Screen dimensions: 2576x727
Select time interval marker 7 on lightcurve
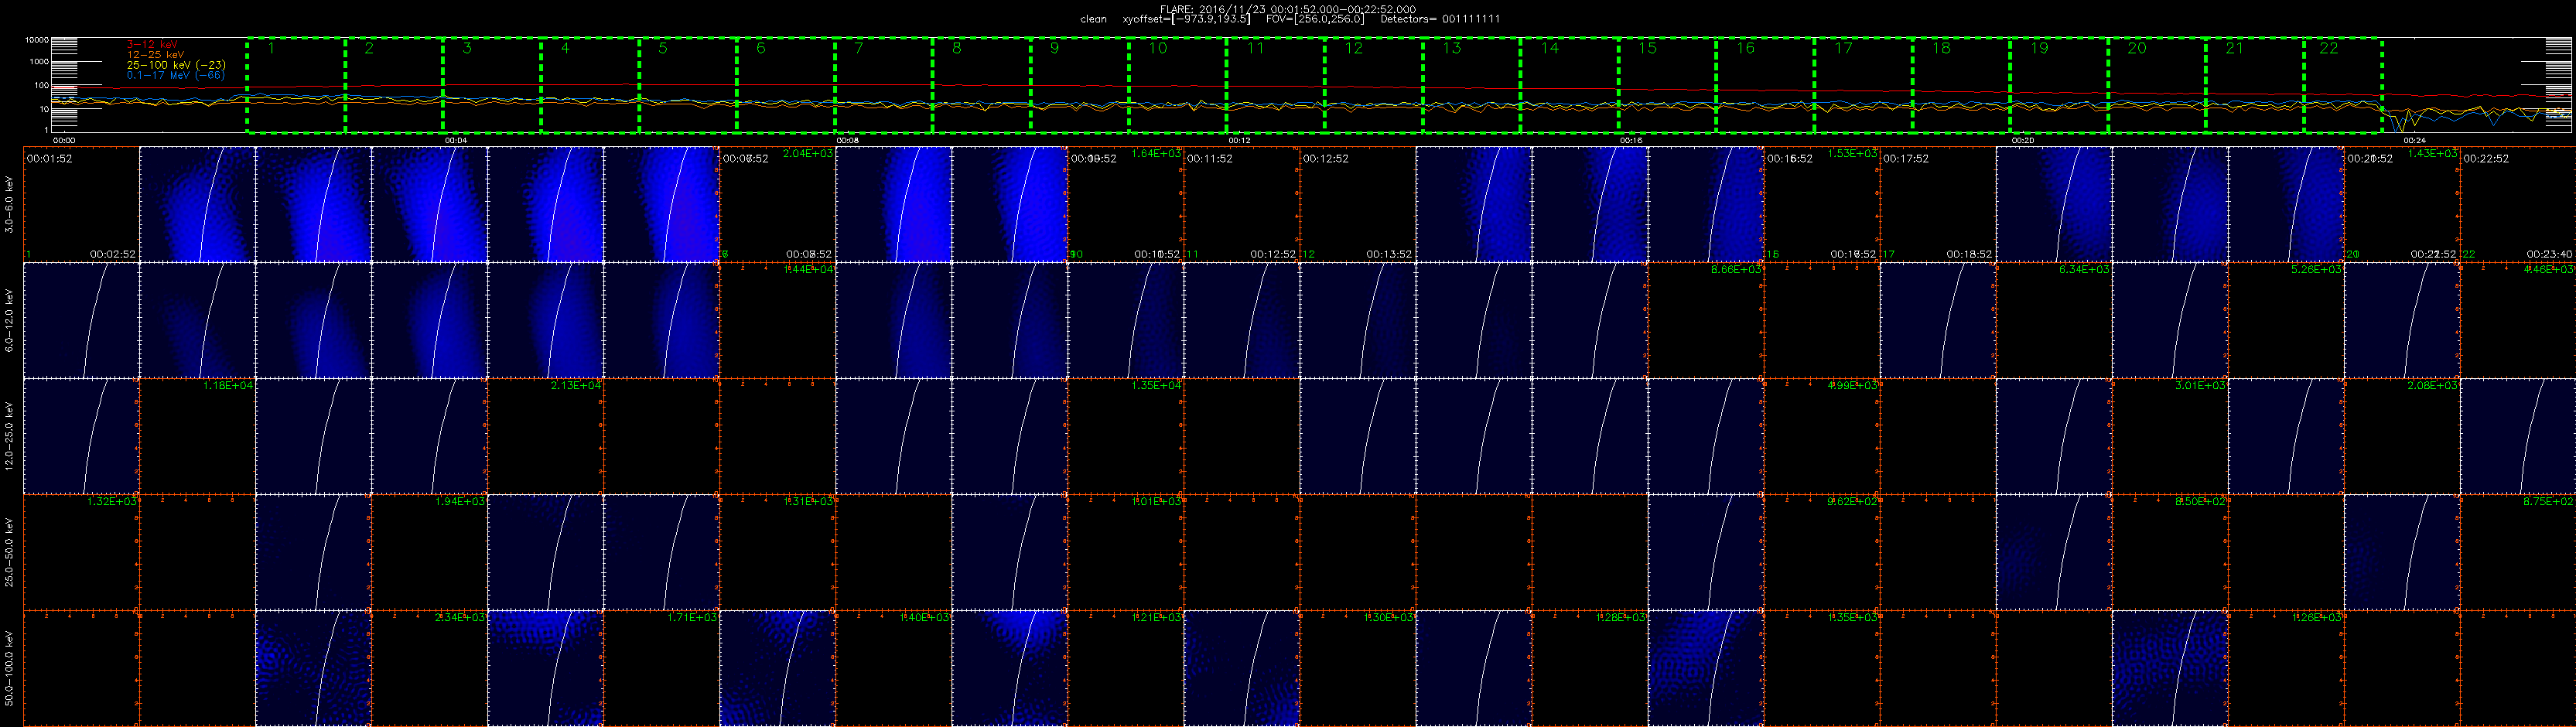tap(859, 48)
